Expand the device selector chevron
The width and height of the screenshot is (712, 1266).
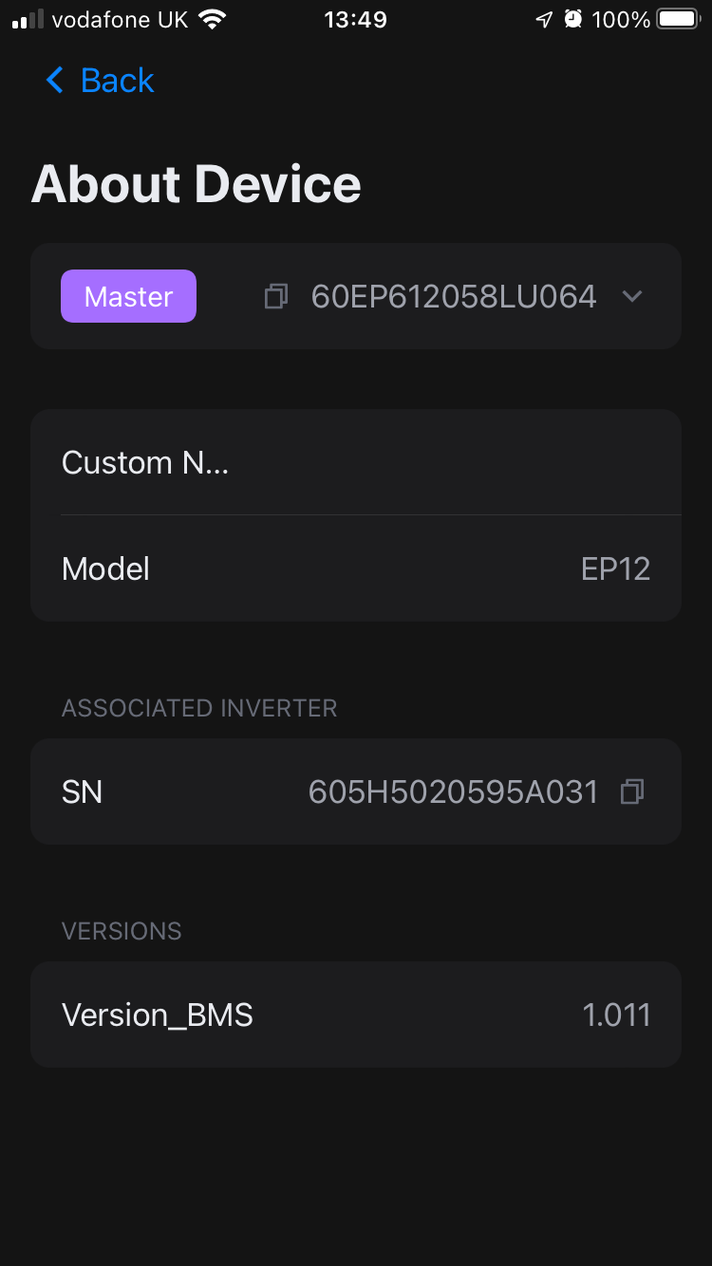pyautogui.click(x=632, y=297)
